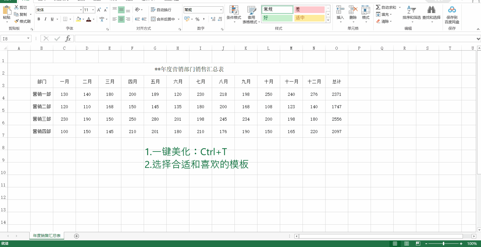Apply the dark red font color A
The height and width of the screenshot is (247, 481).
click(x=89, y=19)
